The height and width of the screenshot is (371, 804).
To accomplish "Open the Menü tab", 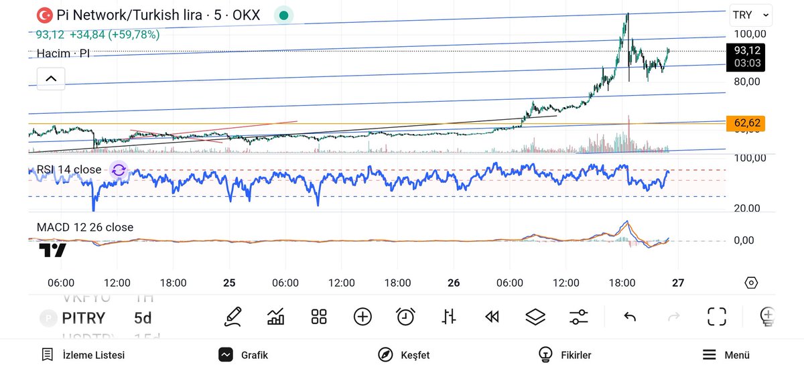I will (x=726, y=355).
